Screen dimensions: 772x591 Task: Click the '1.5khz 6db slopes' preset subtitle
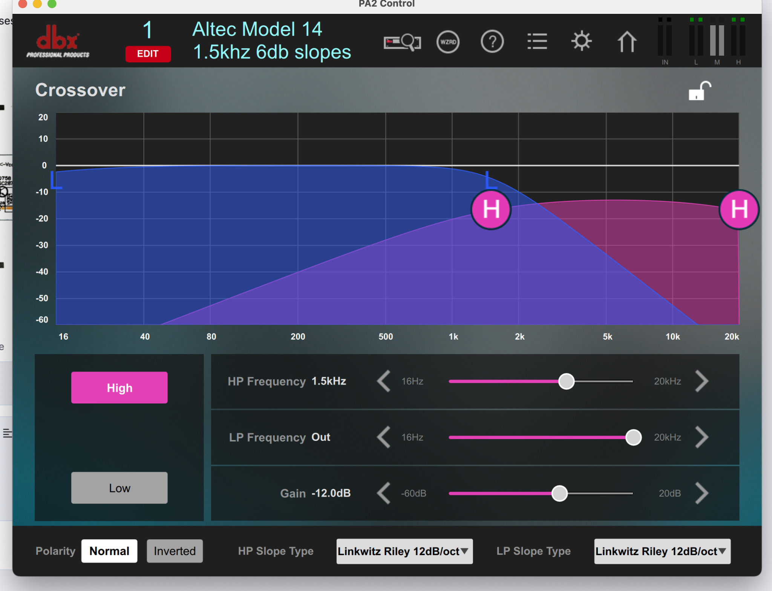tap(272, 52)
